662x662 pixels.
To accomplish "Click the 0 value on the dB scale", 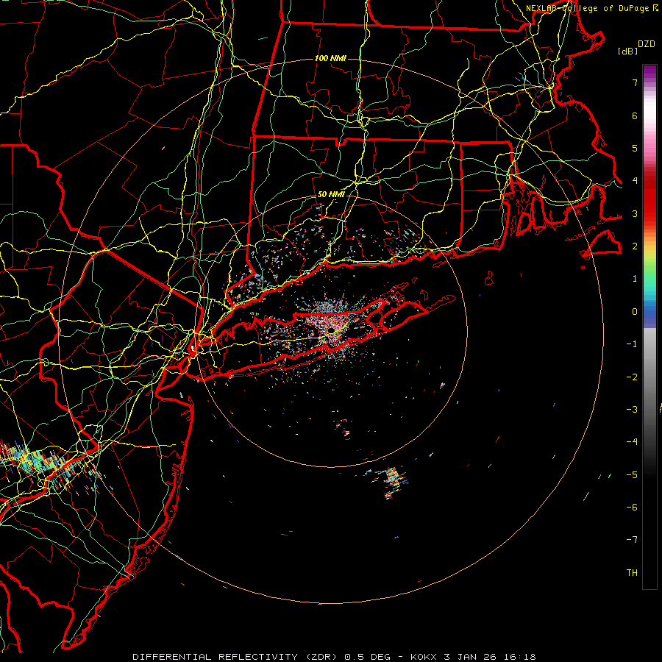I will pyautogui.click(x=635, y=312).
